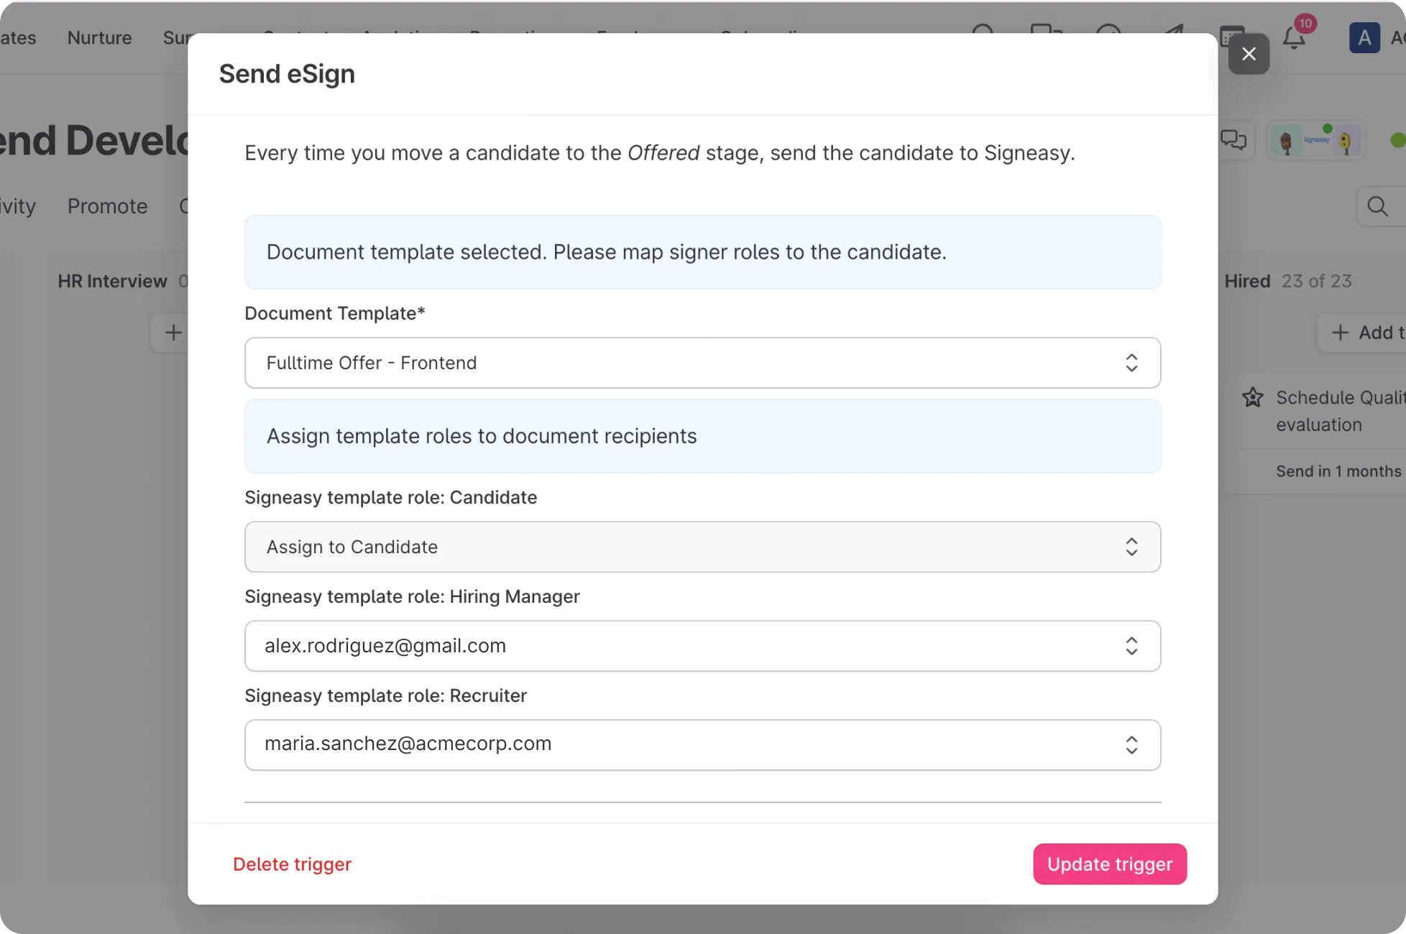Open the calendar icon in the top bar

(x=1231, y=34)
